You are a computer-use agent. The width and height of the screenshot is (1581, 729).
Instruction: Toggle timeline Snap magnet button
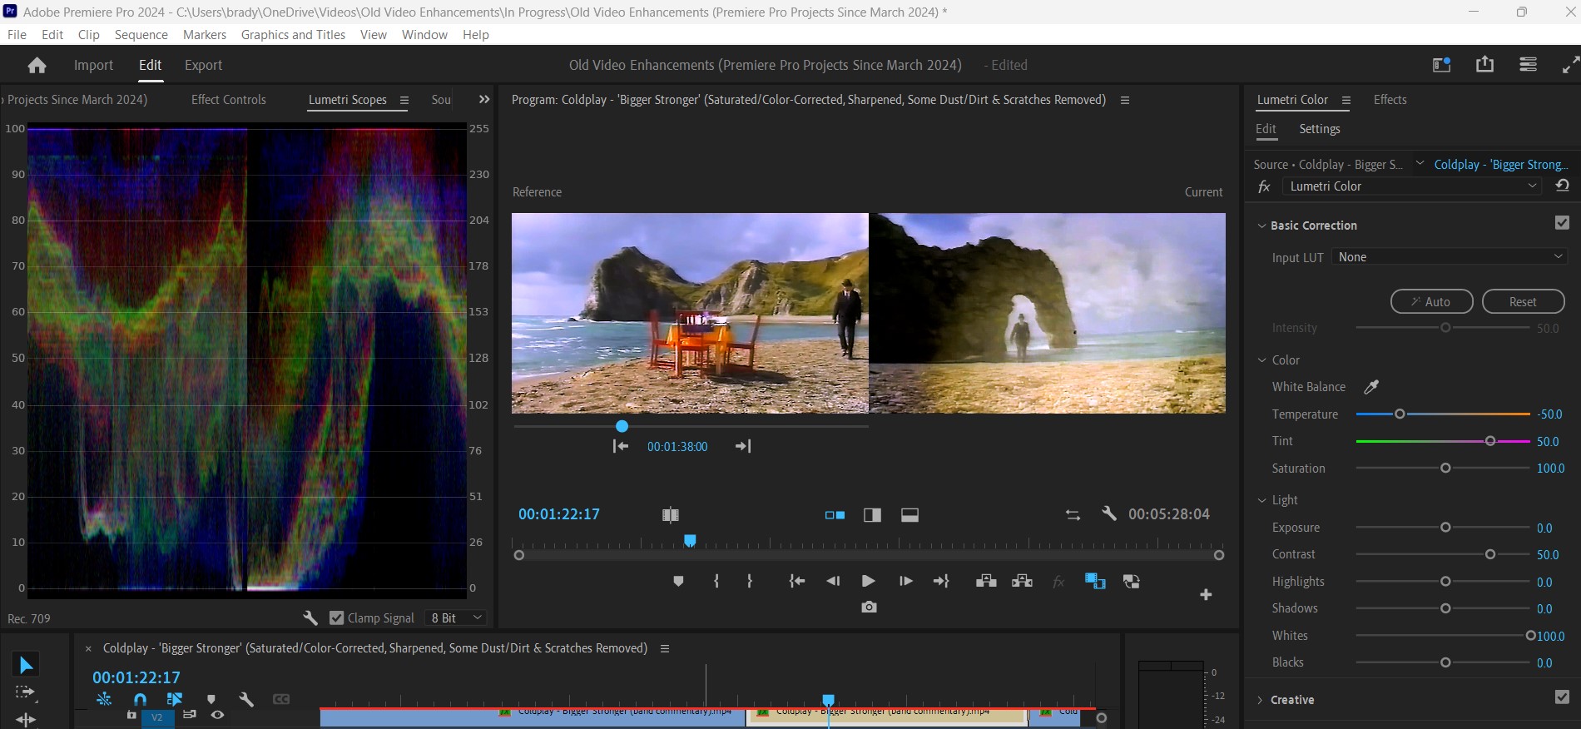tap(140, 700)
